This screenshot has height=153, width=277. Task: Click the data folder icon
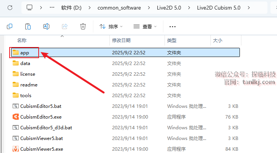(16, 63)
